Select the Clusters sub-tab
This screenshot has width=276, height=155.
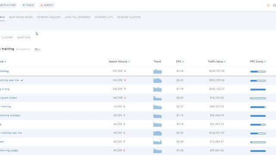(x=7, y=37)
